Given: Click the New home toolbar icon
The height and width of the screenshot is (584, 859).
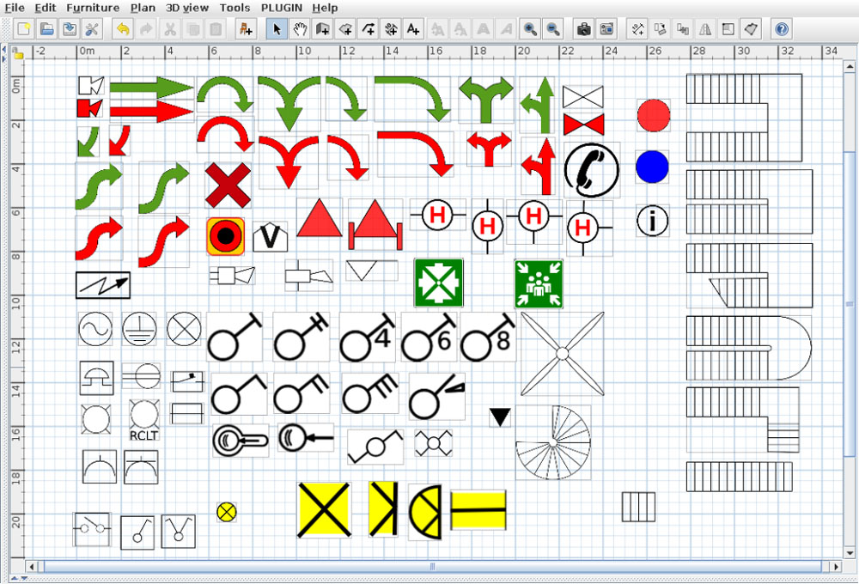Looking at the screenshot, I should pos(24,29).
